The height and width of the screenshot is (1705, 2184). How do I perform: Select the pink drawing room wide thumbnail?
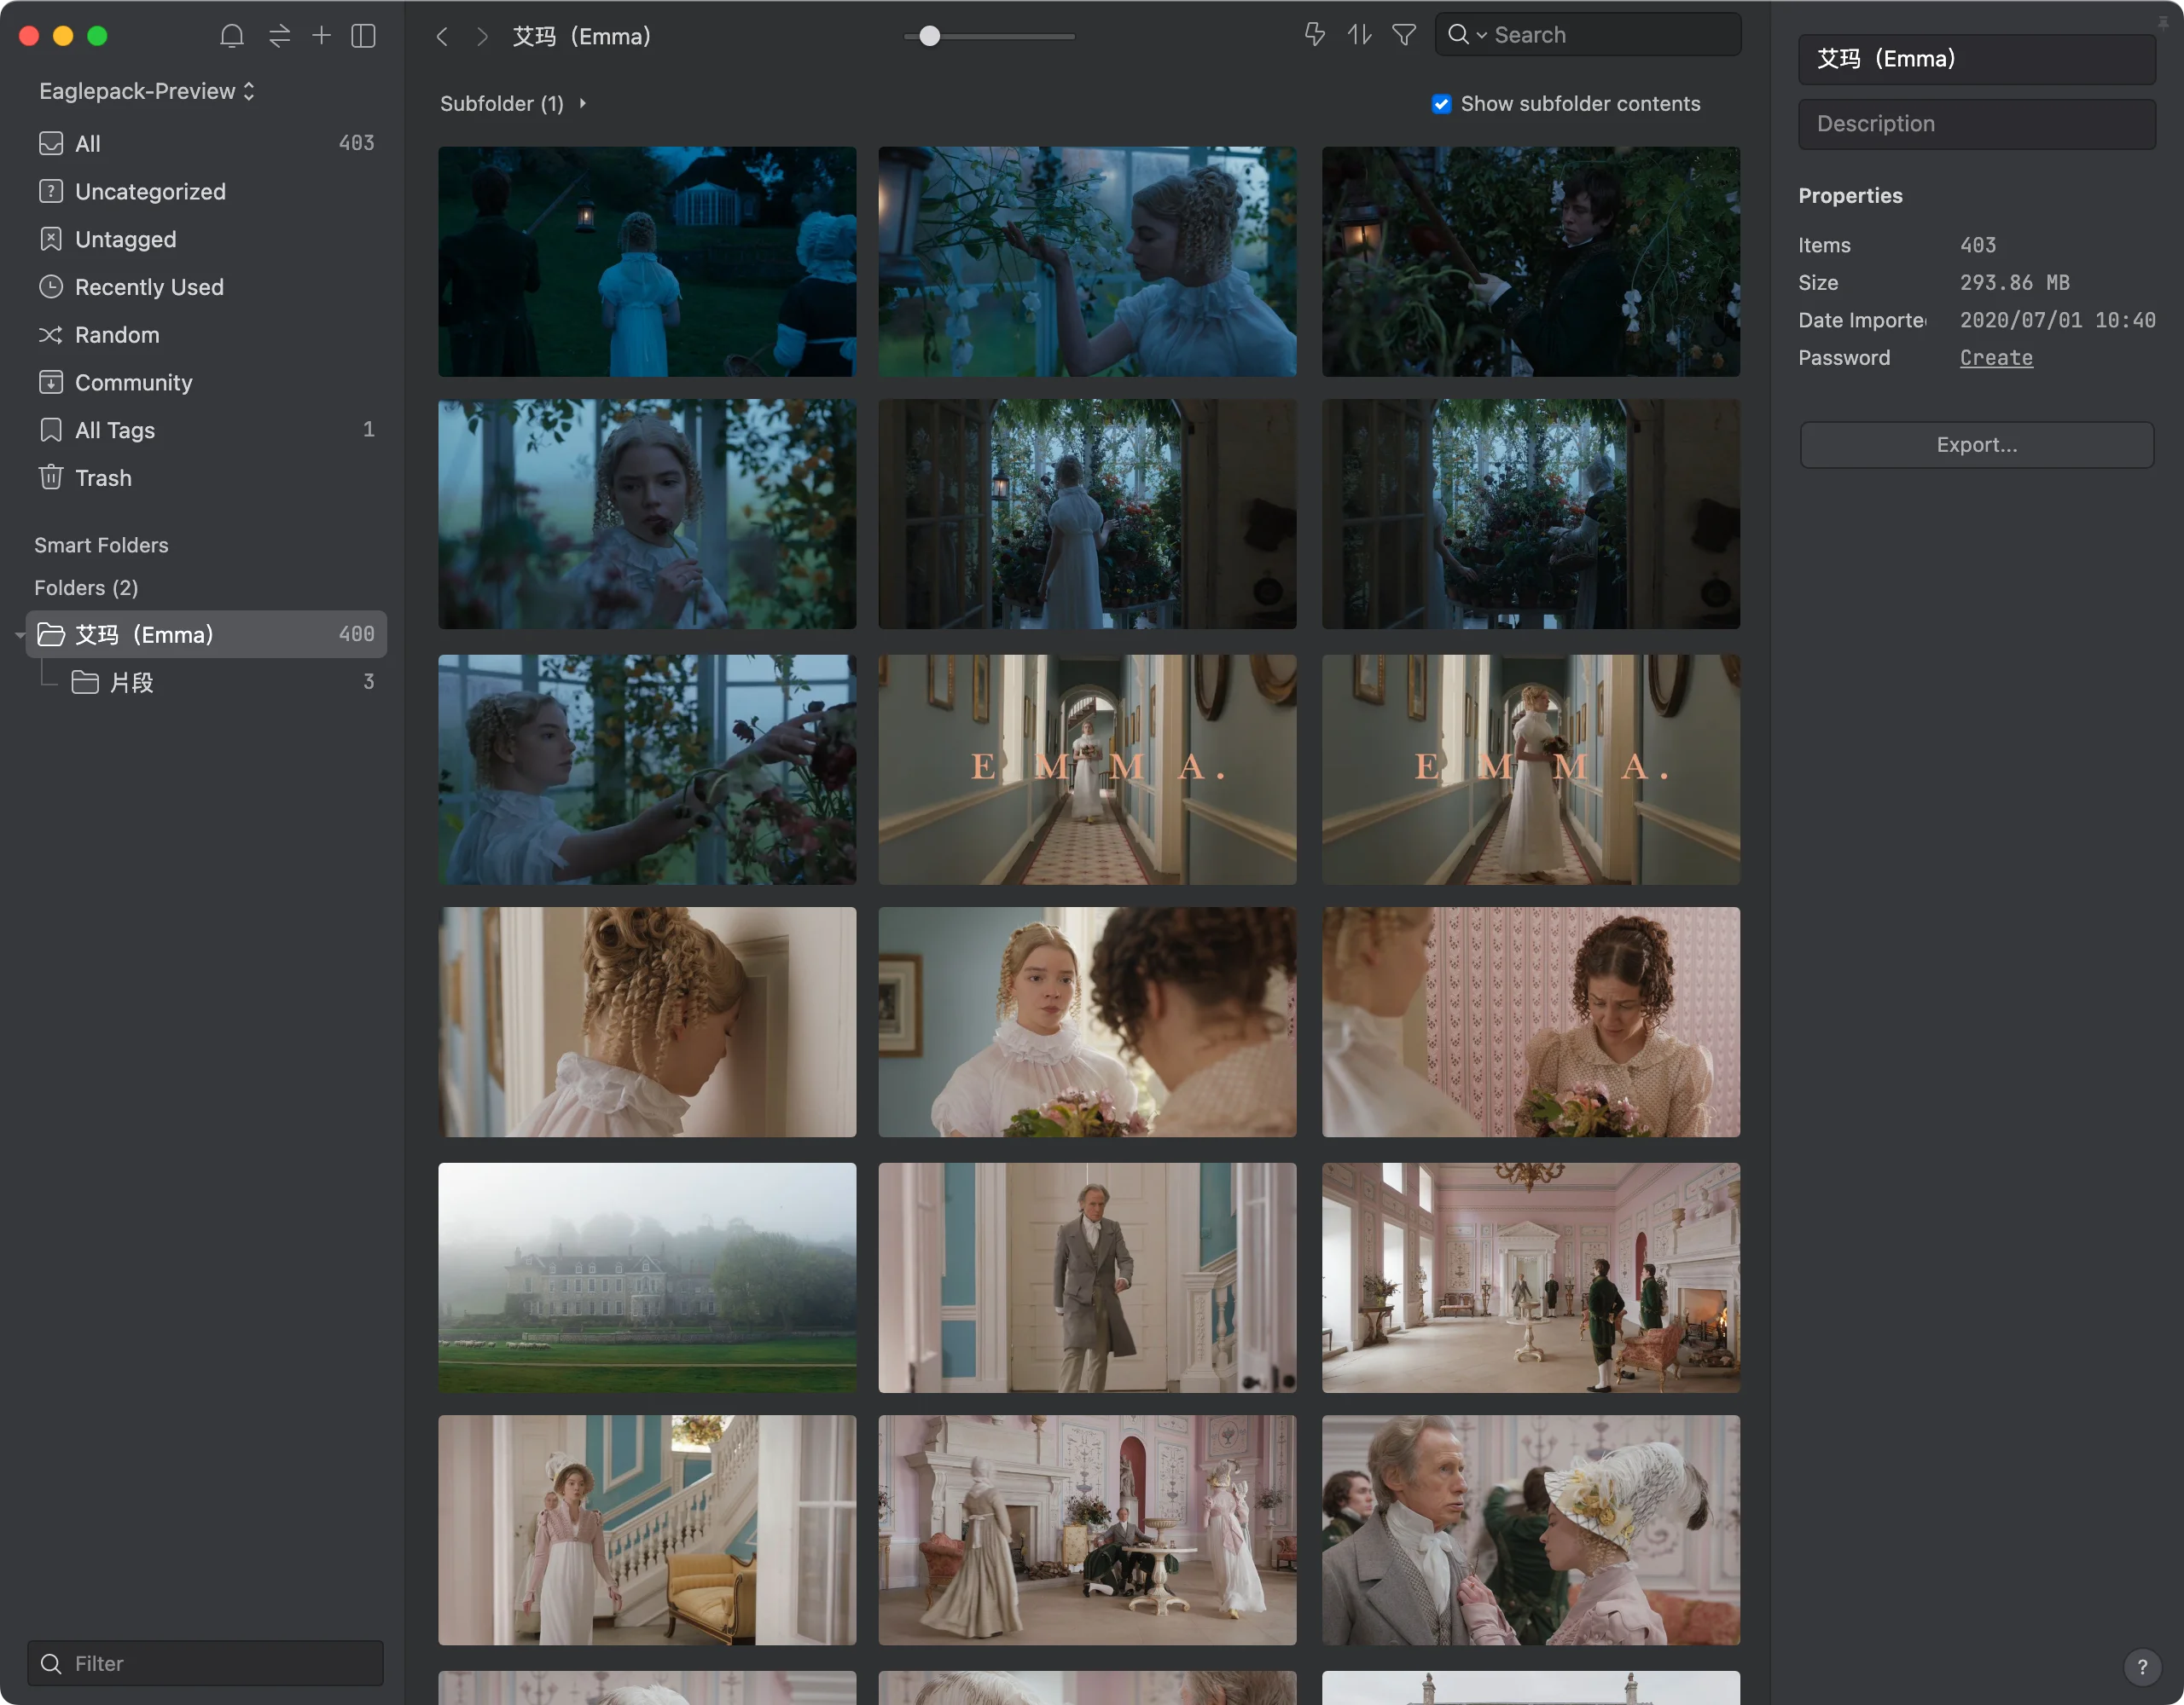(1530, 1277)
